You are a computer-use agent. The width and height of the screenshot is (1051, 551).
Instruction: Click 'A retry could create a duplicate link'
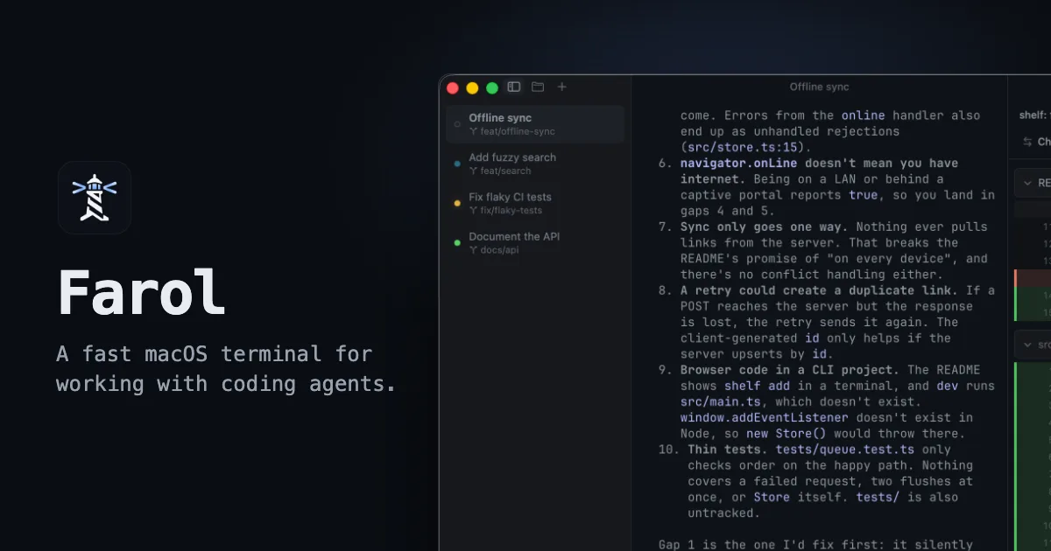pos(820,290)
